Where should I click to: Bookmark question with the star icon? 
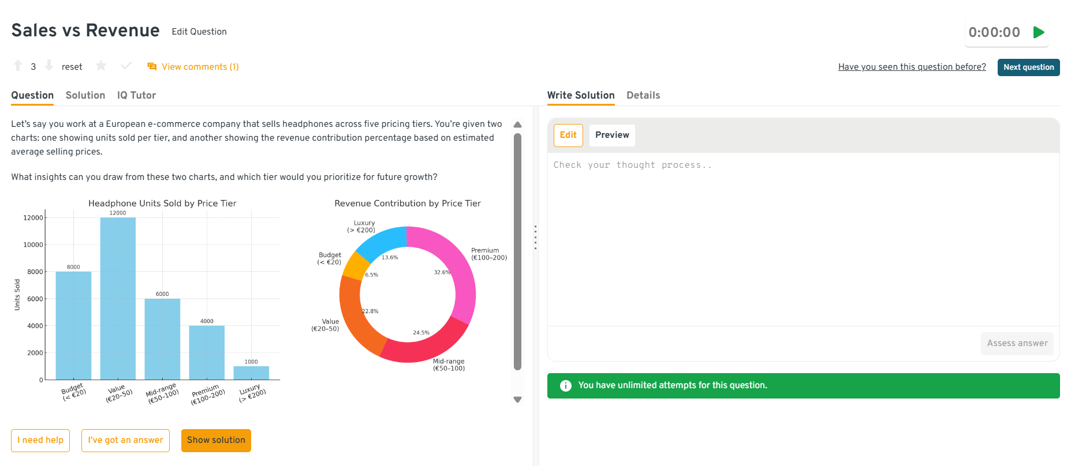[x=101, y=66]
